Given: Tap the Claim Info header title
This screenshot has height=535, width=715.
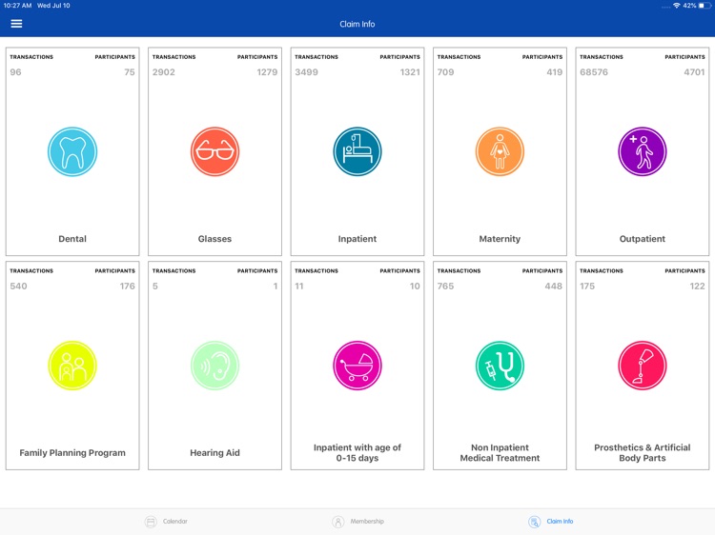Looking at the screenshot, I should click(x=357, y=24).
